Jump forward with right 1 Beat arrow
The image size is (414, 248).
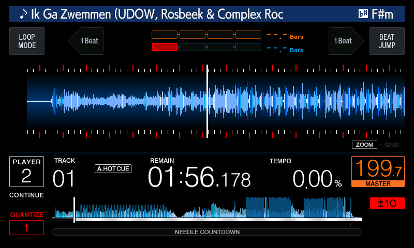[x=346, y=41]
